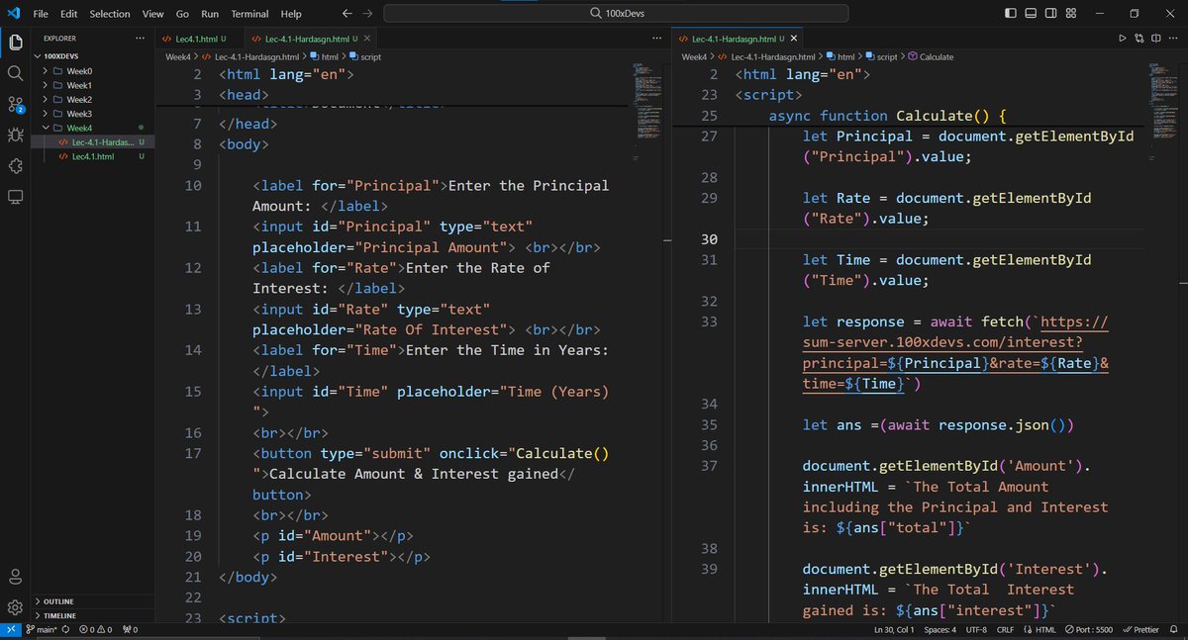Image resolution: width=1188 pixels, height=640 pixels.
Task: Click the remote window status icon
Action: [10, 630]
